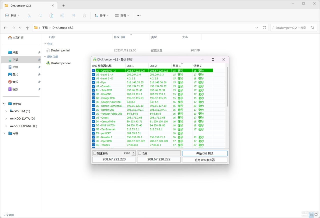Uncheck the US - Google Public DNS entry
320x218 pixels.
tap(93, 102)
